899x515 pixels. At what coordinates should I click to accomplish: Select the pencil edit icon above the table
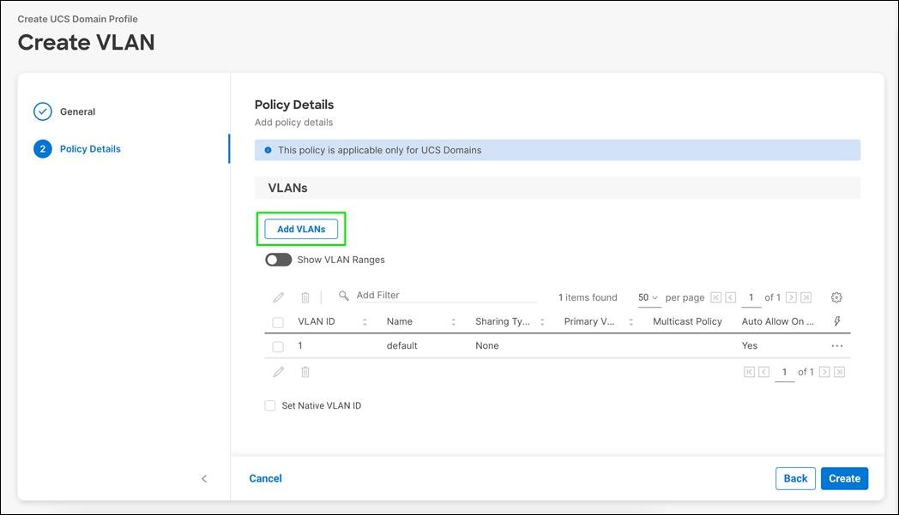[278, 296]
